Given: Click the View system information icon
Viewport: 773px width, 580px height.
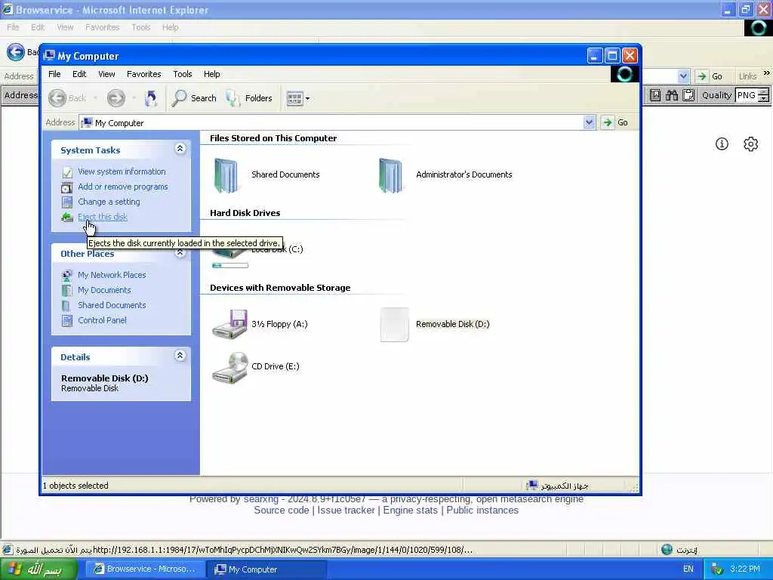Looking at the screenshot, I should [x=67, y=172].
